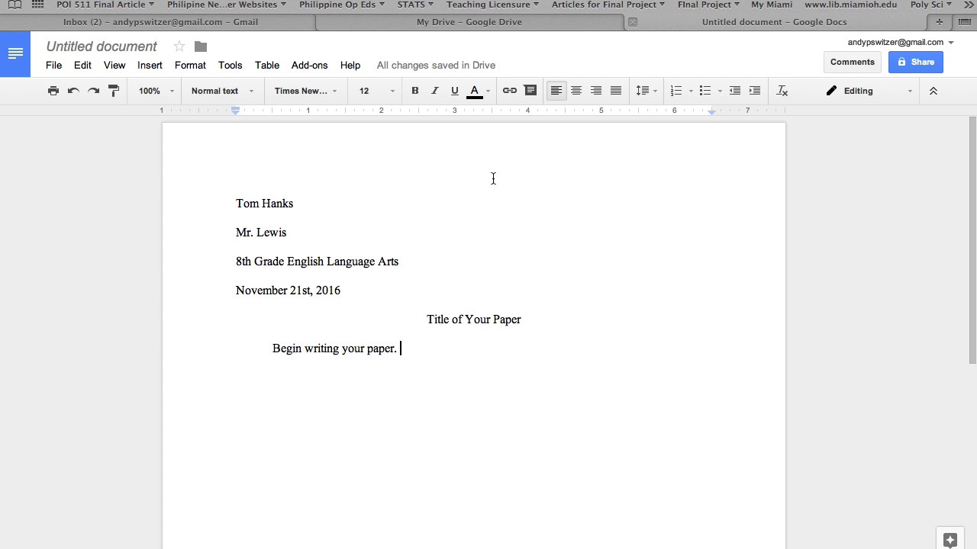Open the View menu
977x549 pixels.
point(114,66)
